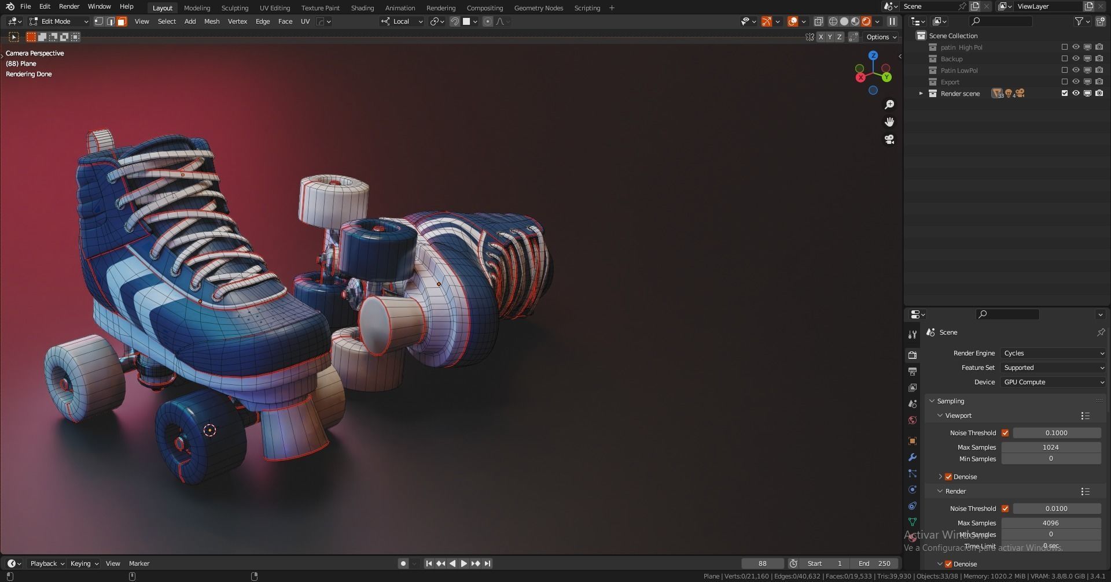This screenshot has width=1111, height=582.
Task: Open the Tool properties tab
Action: coord(913,335)
